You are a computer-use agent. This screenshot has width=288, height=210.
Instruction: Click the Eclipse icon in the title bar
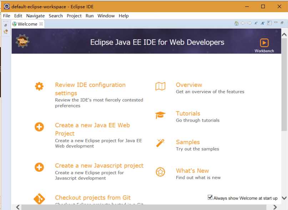(7, 6)
